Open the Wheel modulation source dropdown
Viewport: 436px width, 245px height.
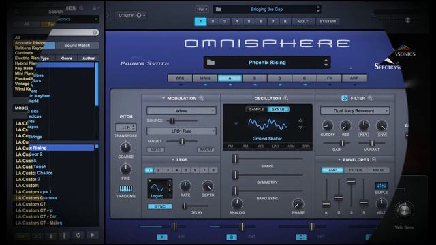181,110
